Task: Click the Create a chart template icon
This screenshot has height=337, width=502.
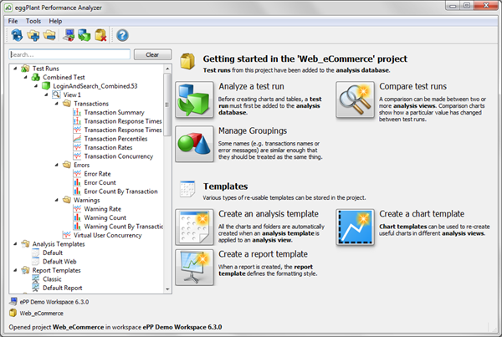Action: [x=355, y=227]
